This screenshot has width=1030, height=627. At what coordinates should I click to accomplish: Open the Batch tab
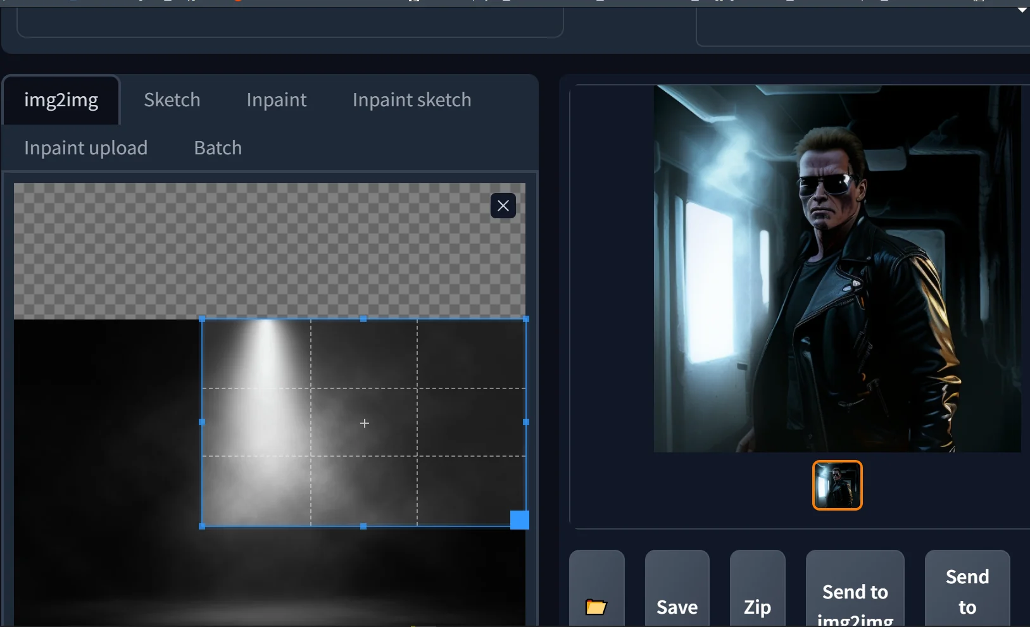[218, 148]
